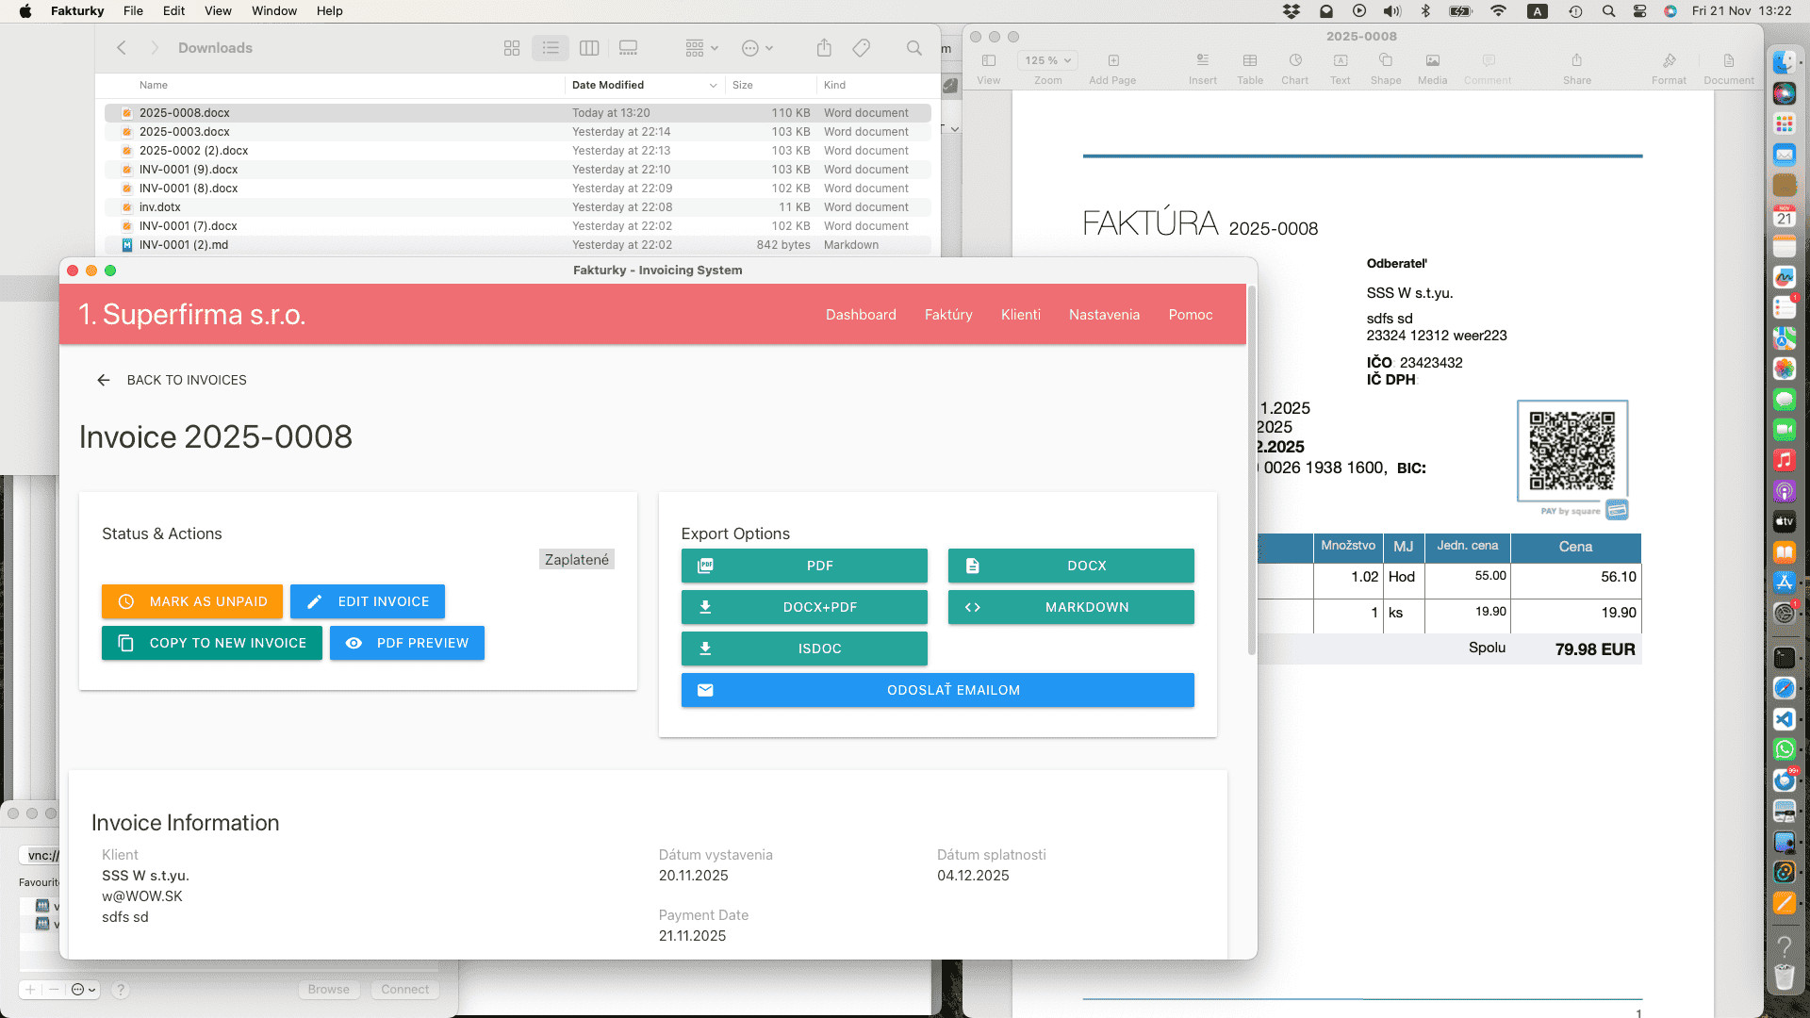Click the Fakturky window vertical scrollbar

coord(1252,471)
